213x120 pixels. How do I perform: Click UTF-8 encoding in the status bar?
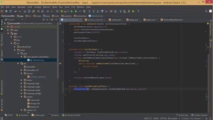(163, 119)
